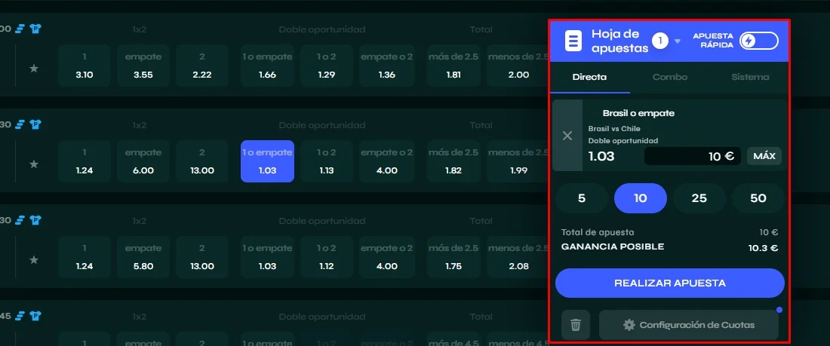The height and width of the screenshot is (346, 830).
Task: Choose más de 2.5 at 1.75
Action: tap(453, 257)
